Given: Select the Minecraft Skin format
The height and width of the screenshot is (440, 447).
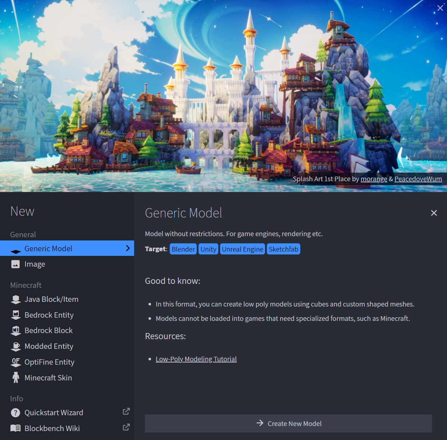Looking at the screenshot, I should (67, 378).
